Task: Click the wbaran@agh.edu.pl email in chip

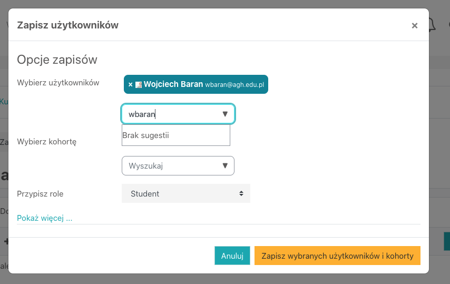Action: tap(234, 85)
